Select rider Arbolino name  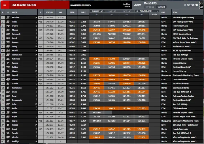click(16, 59)
